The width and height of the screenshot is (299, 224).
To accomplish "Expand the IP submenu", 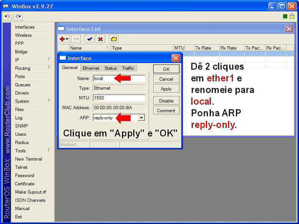I will point(49,60).
